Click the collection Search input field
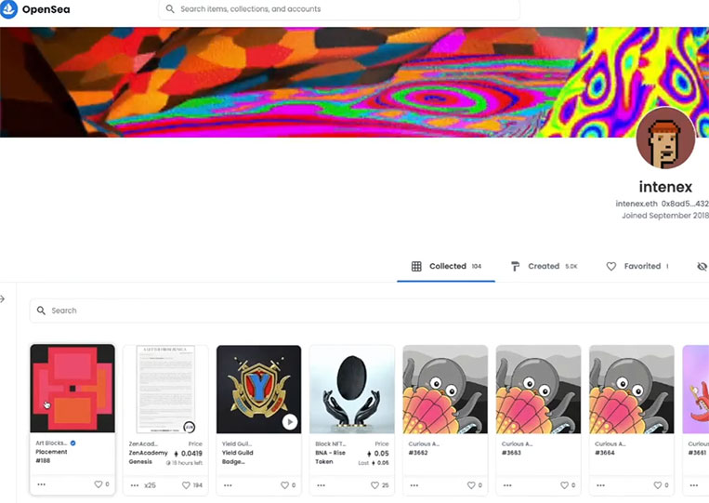This screenshot has width=709, height=503. [369, 311]
